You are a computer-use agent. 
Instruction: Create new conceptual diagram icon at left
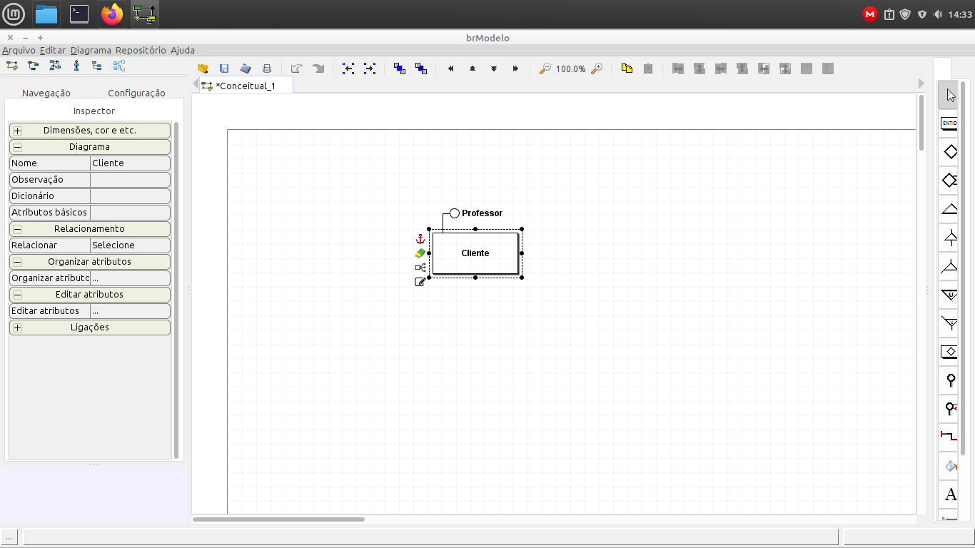[x=11, y=66]
